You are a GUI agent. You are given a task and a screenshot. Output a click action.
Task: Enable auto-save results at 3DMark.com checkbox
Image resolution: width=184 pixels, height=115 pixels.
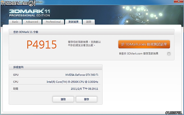tap(169, 54)
